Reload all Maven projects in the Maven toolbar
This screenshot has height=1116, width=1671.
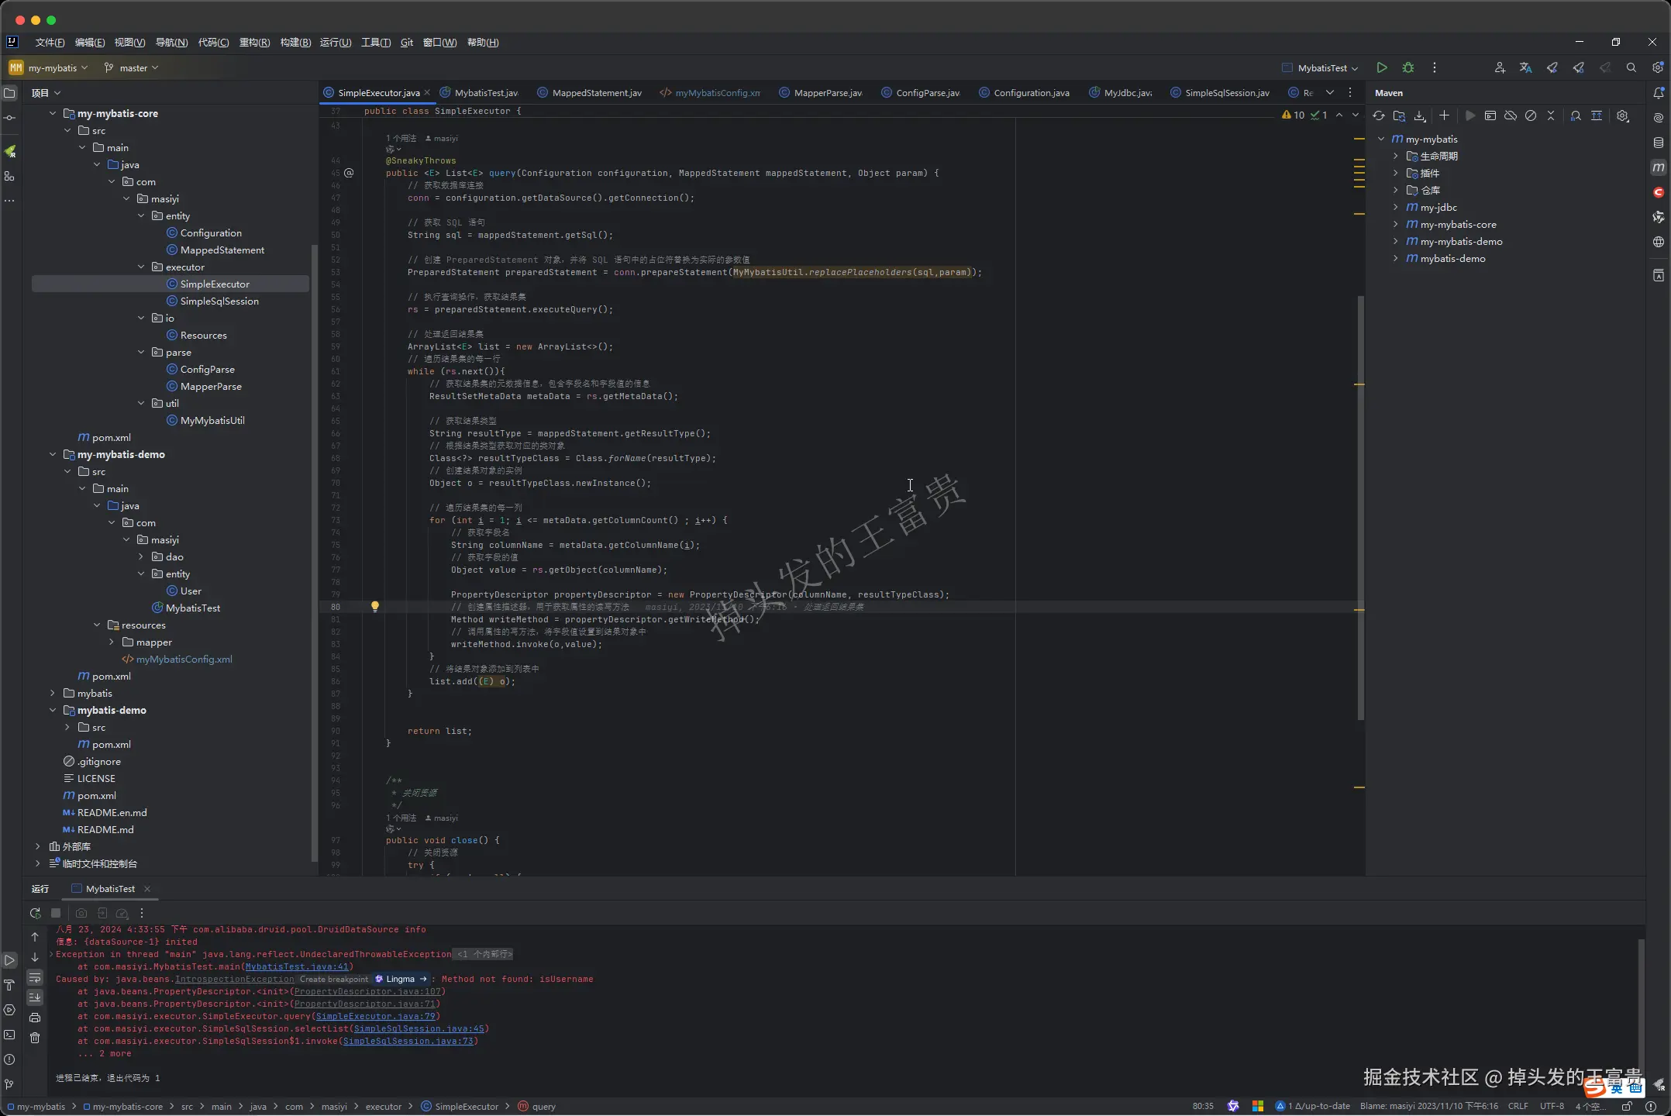(1378, 115)
